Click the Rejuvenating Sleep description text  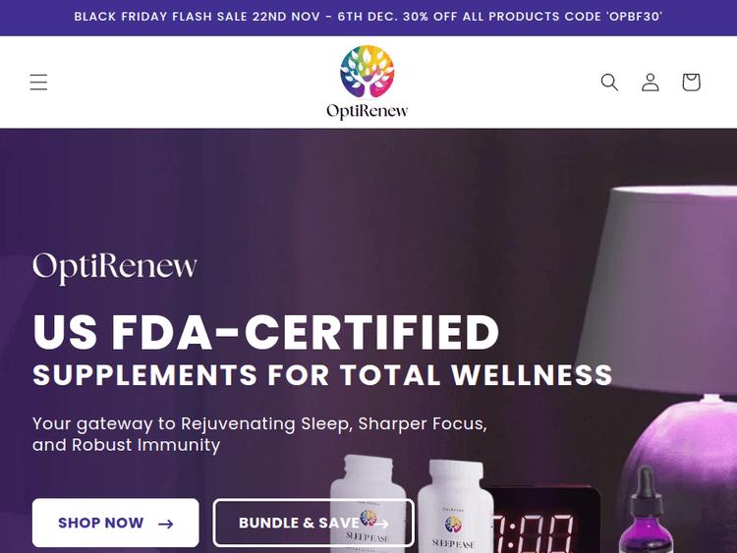[260, 434]
